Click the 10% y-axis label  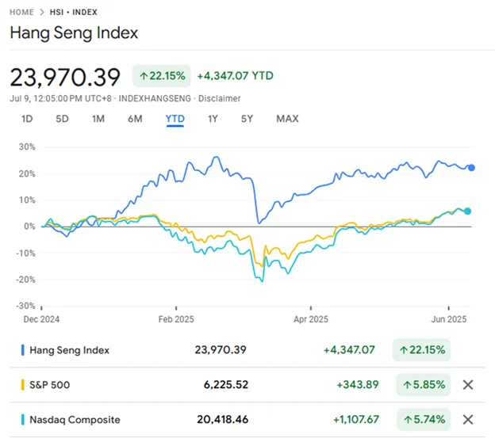tap(27, 200)
